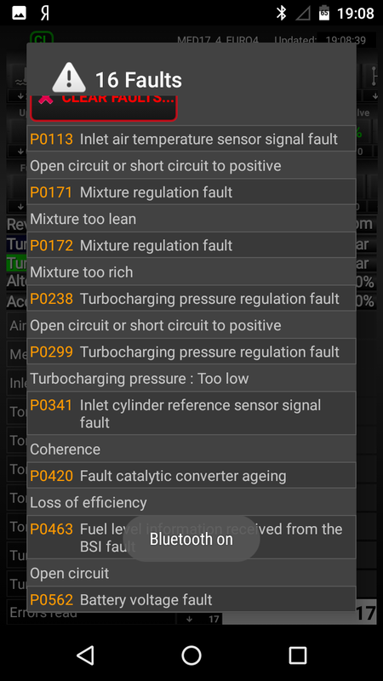This screenshot has width=383, height=681.
Task: Tap the image notification icon
Action: (19, 13)
